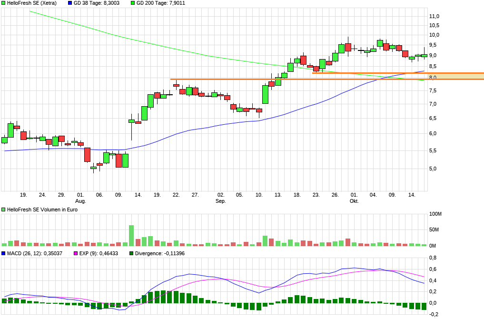Click the green GD 200 Tage legend swatch
Screen dimensions: 484x319
click(x=133, y=3)
